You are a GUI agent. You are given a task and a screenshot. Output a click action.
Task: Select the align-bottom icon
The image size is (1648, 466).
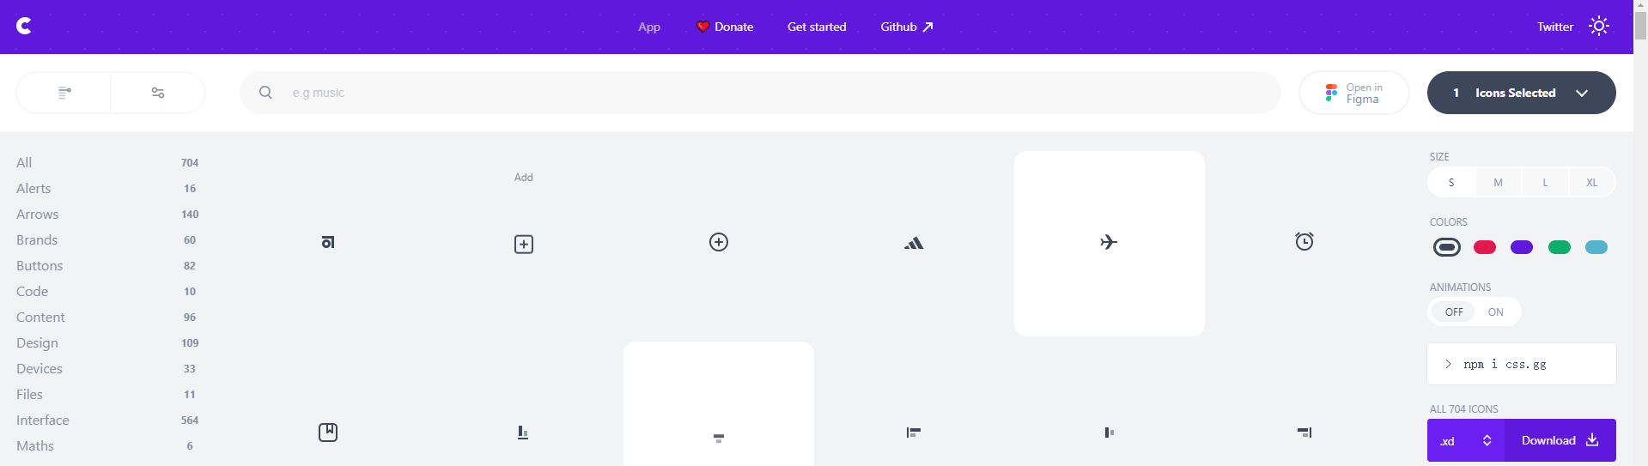pos(523,433)
